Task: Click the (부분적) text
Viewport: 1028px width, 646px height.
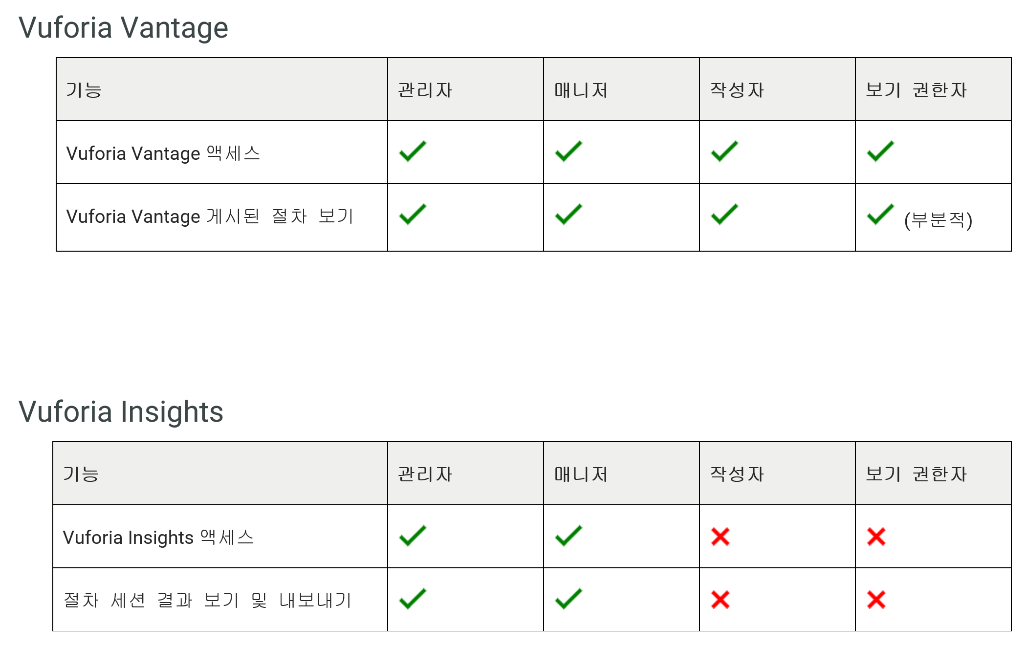Action: coord(938,220)
